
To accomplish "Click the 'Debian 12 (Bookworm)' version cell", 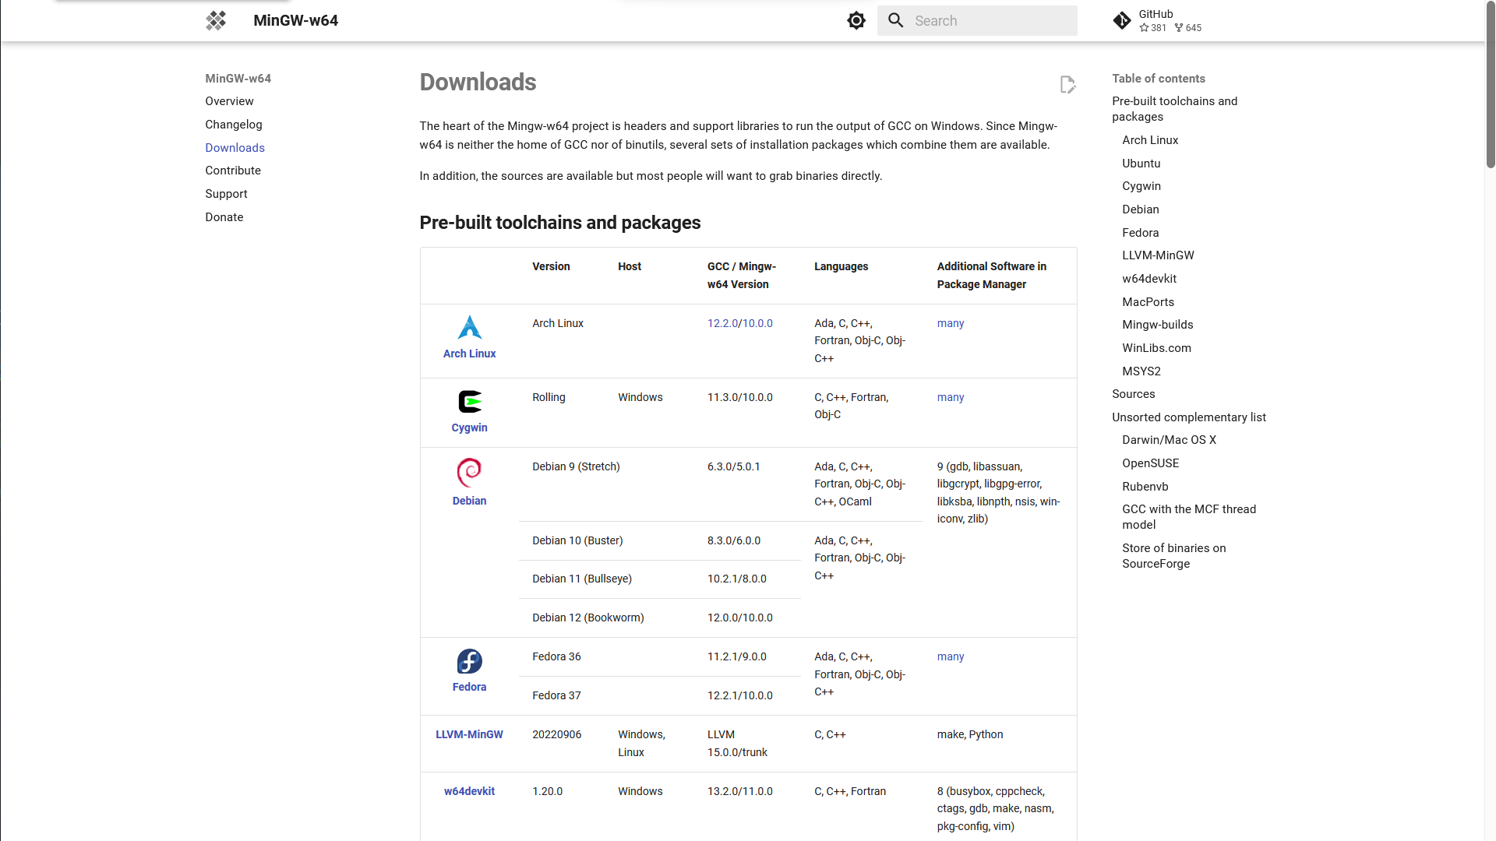I will click(588, 618).
